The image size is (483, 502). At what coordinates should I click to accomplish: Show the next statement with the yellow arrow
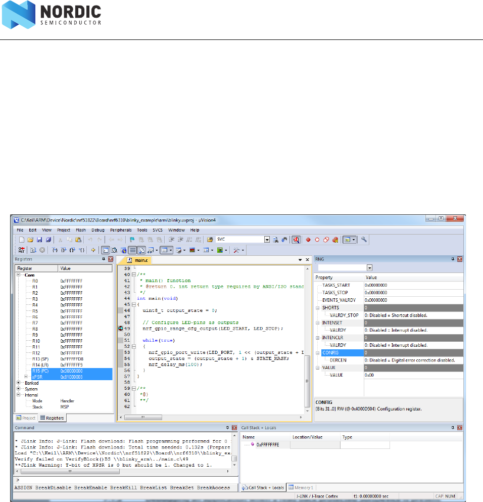(93, 250)
